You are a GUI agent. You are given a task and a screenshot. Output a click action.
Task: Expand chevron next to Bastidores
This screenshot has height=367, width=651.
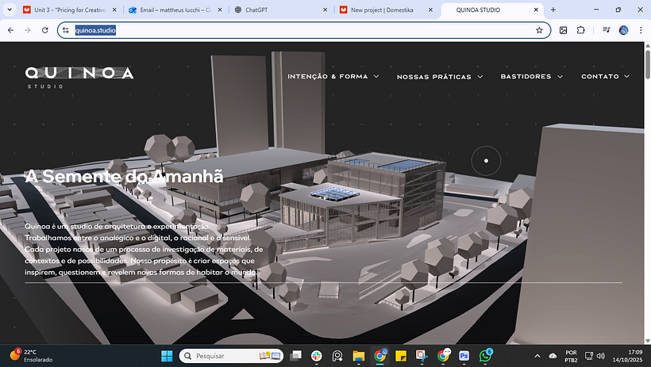[x=560, y=77]
